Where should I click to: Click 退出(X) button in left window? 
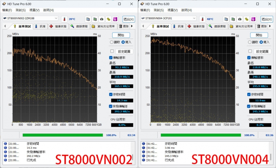[129, 19]
